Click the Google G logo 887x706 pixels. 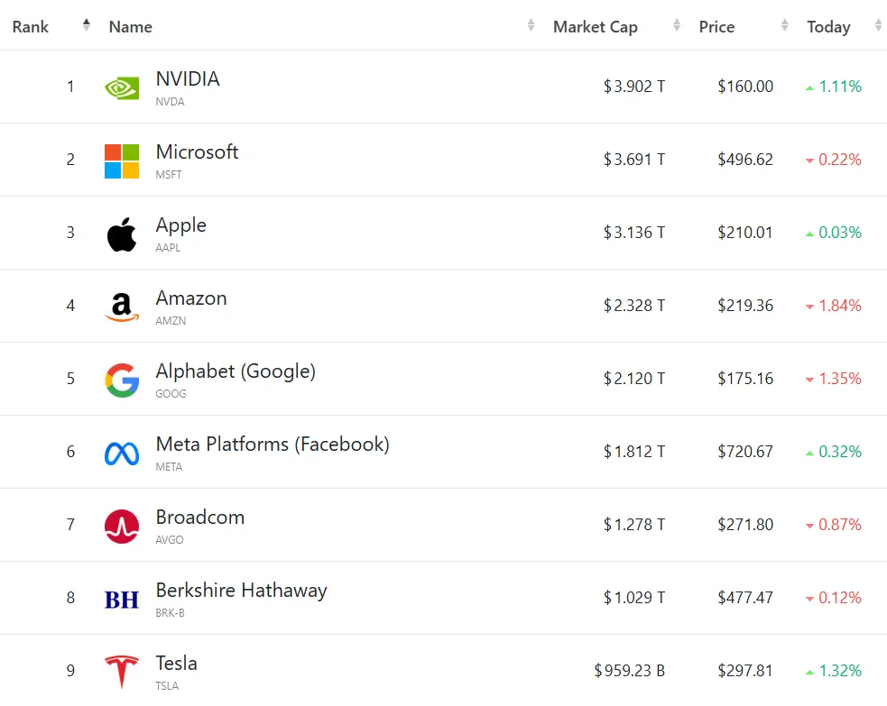tap(122, 380)
